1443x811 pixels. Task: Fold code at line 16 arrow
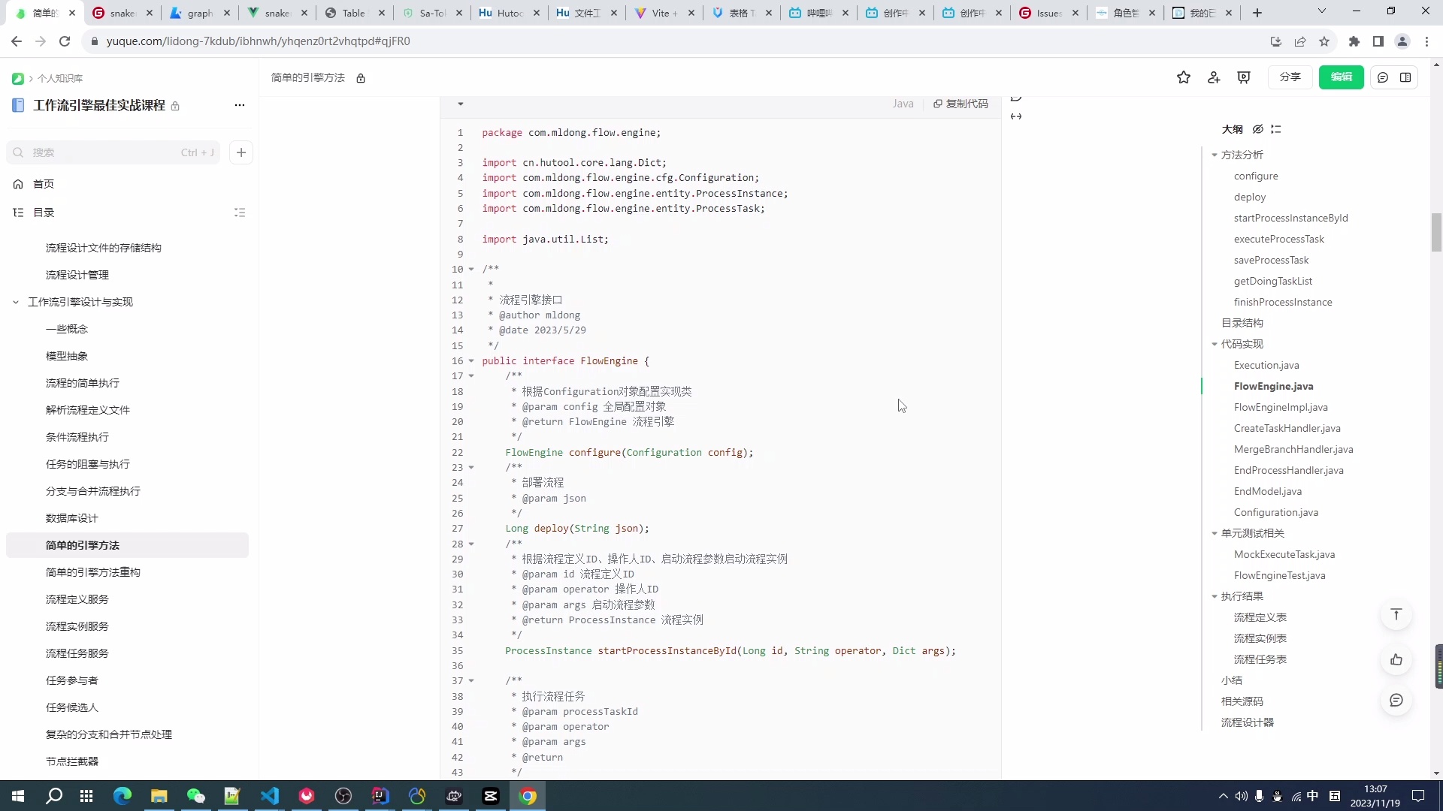(x=472, y=360)
